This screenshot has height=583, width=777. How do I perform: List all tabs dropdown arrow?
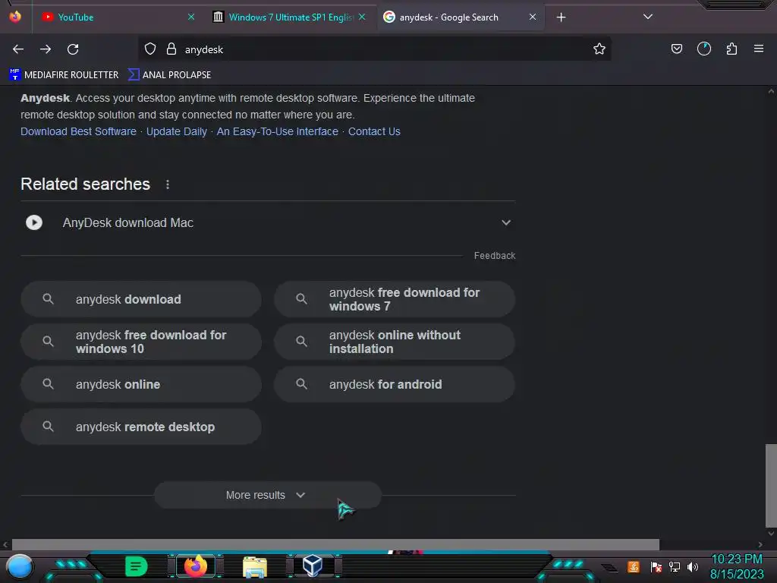(x=648, y=17)
